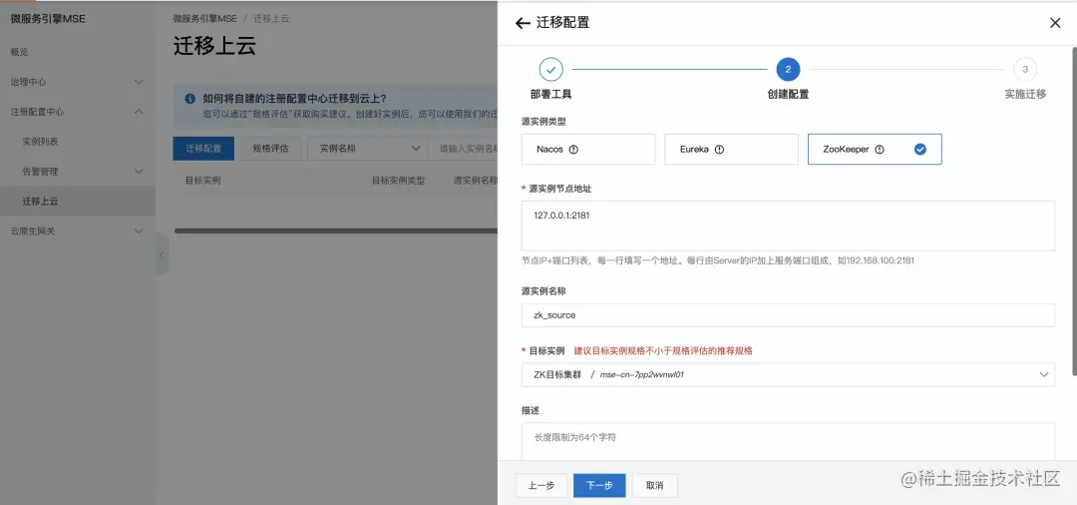Open the 目标实例 dropdown ZK目标集群
The width and height of the screenshot is (1077, 505).
(x=788, y=374)
